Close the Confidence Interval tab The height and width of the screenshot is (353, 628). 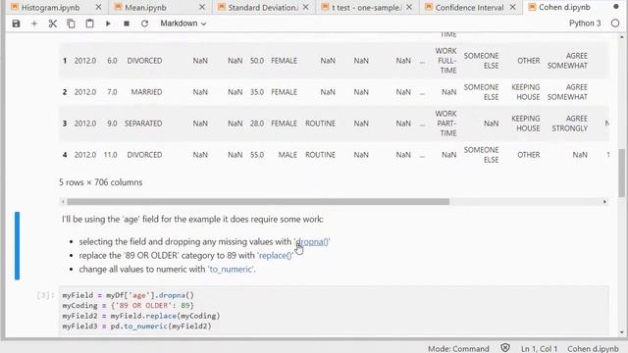click(512, 7)
